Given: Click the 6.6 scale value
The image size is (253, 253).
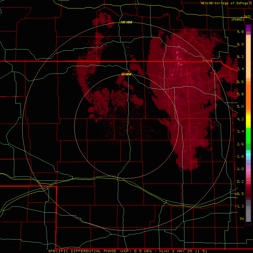Looking at the screenshot, I should click(x=240, y=82).
